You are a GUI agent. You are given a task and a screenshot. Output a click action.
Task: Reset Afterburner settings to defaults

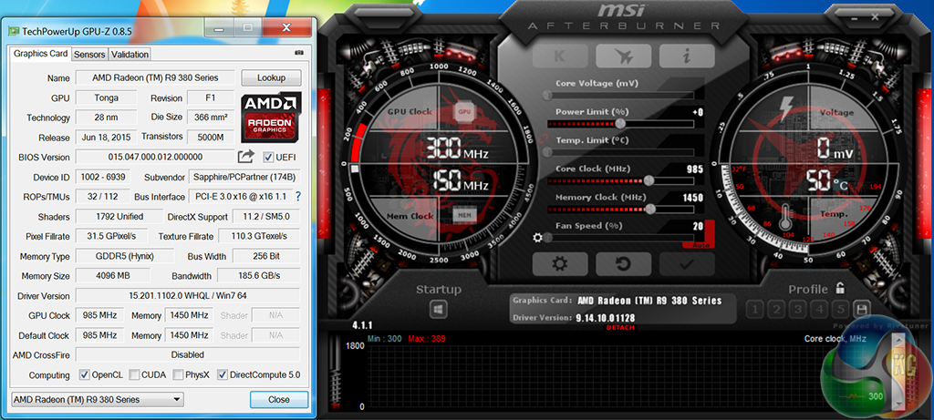[x=624, y=263]
